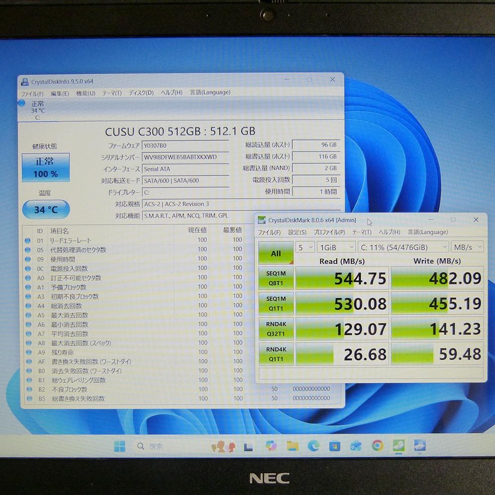
Task: Click the status circle for row A3 初期不良ブロック数
Action: 28,297
